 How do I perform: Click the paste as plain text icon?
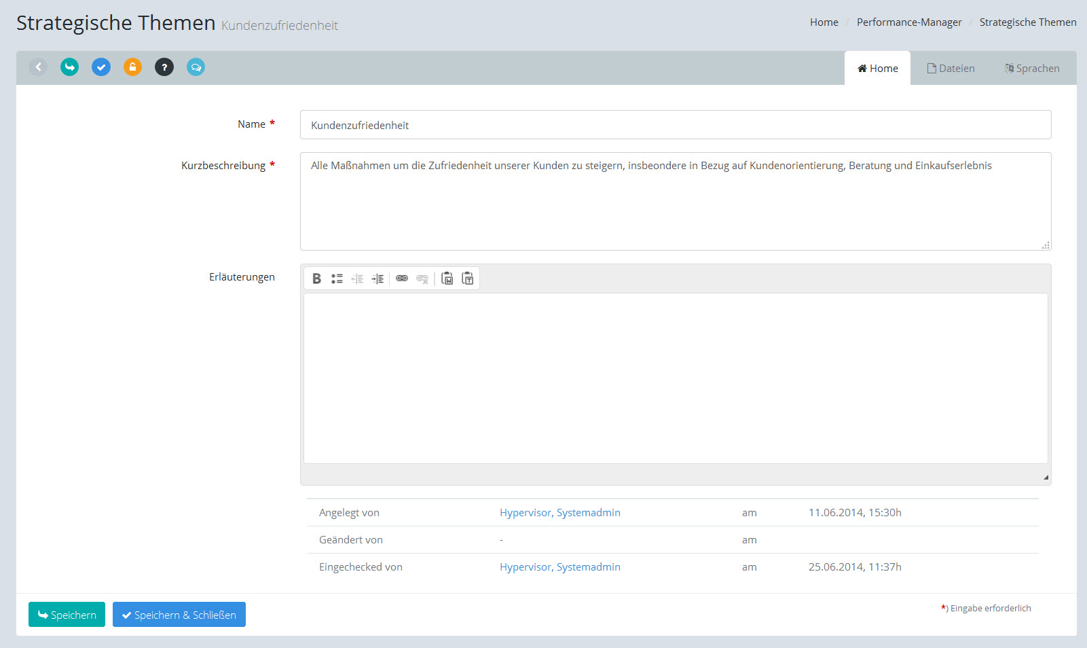(468, 278)
